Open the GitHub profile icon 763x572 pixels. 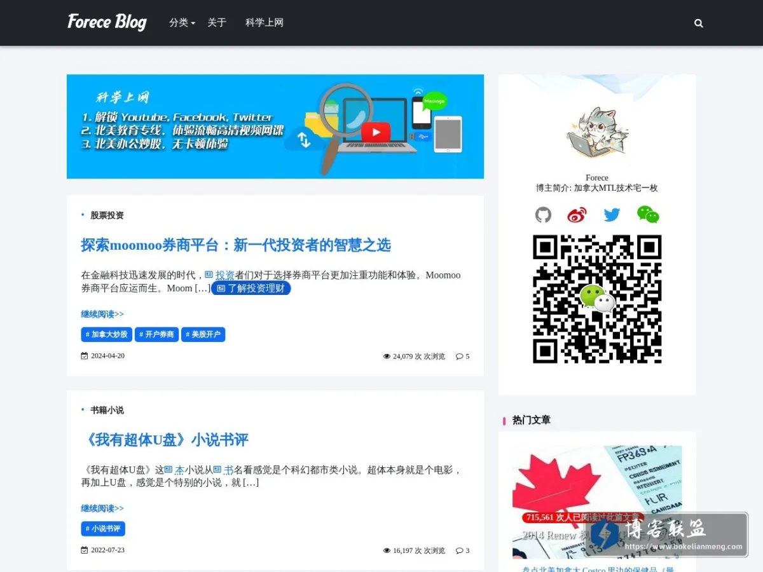coord(543,215)
